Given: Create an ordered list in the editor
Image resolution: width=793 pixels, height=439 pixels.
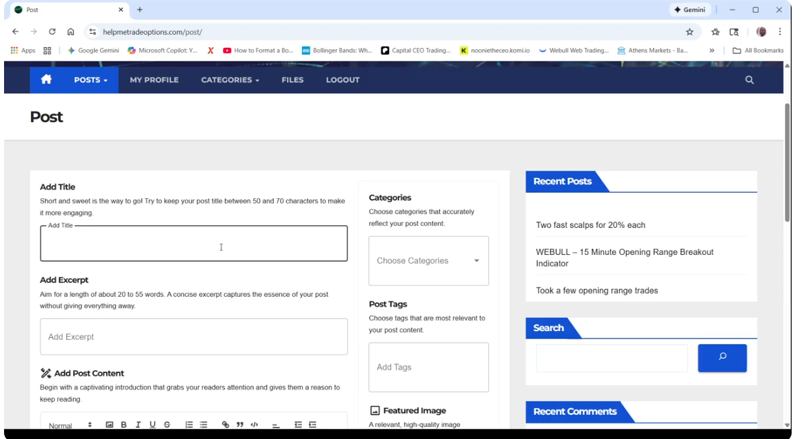Looking at the screenshot, I should click(188, 424).
